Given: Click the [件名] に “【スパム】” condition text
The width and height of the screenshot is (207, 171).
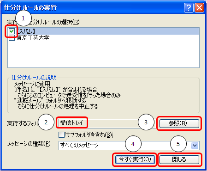Looking at the screenshot, I should (x=55, y=90).
